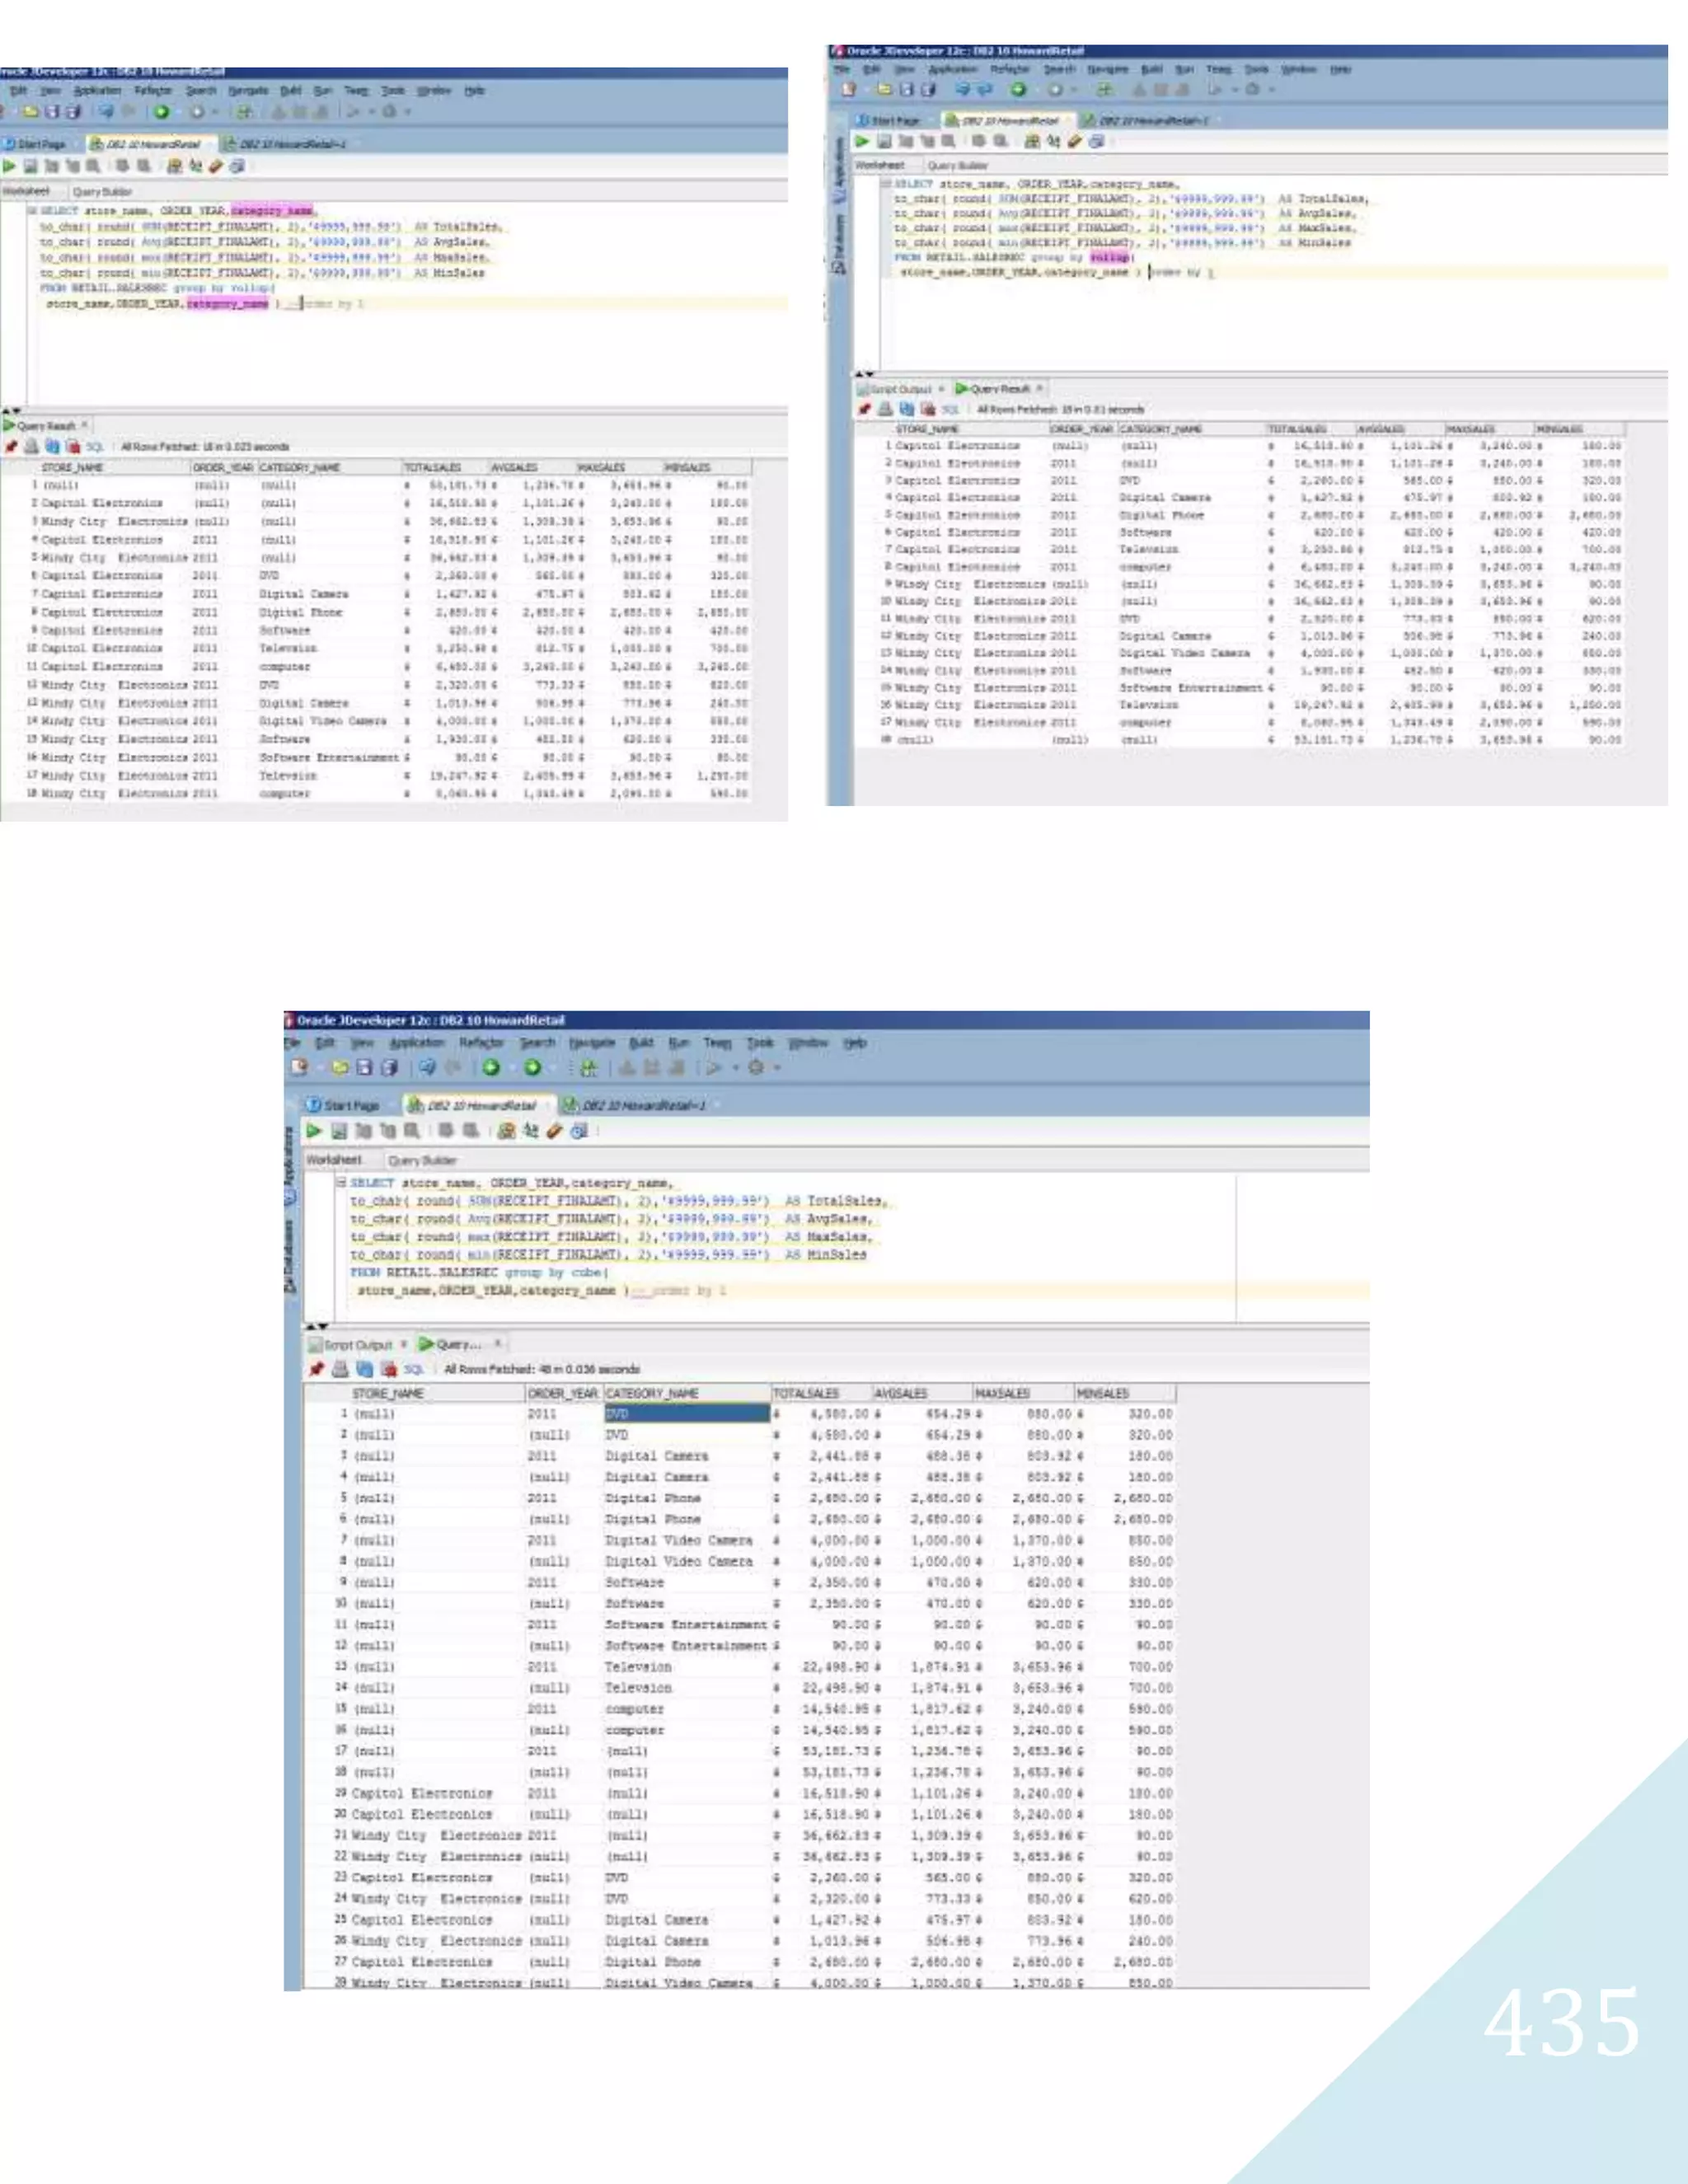
Task: Click 'Digital Camera' cell in top-left window row 7
Action: point(303,593)
